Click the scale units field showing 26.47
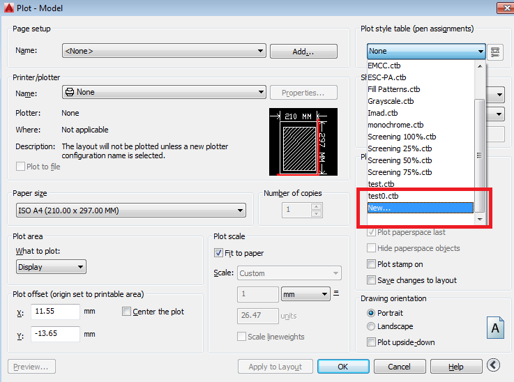 [x=258, y=316]
